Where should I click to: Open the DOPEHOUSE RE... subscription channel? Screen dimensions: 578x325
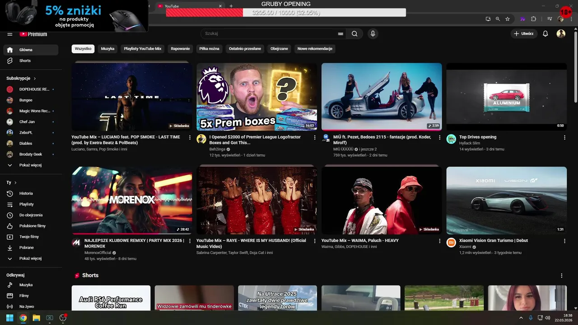(31, 89)
